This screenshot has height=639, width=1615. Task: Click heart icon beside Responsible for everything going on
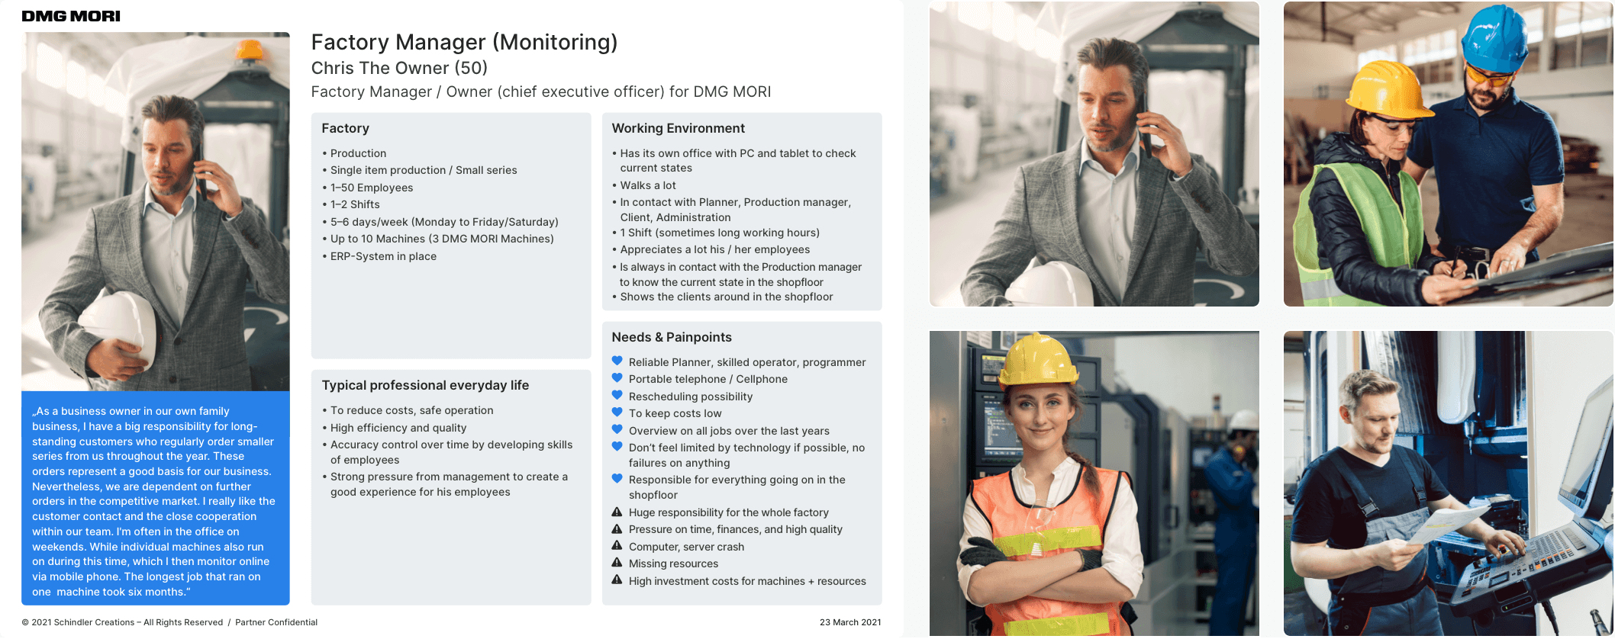pyautogui.click(x=617, y=478)
